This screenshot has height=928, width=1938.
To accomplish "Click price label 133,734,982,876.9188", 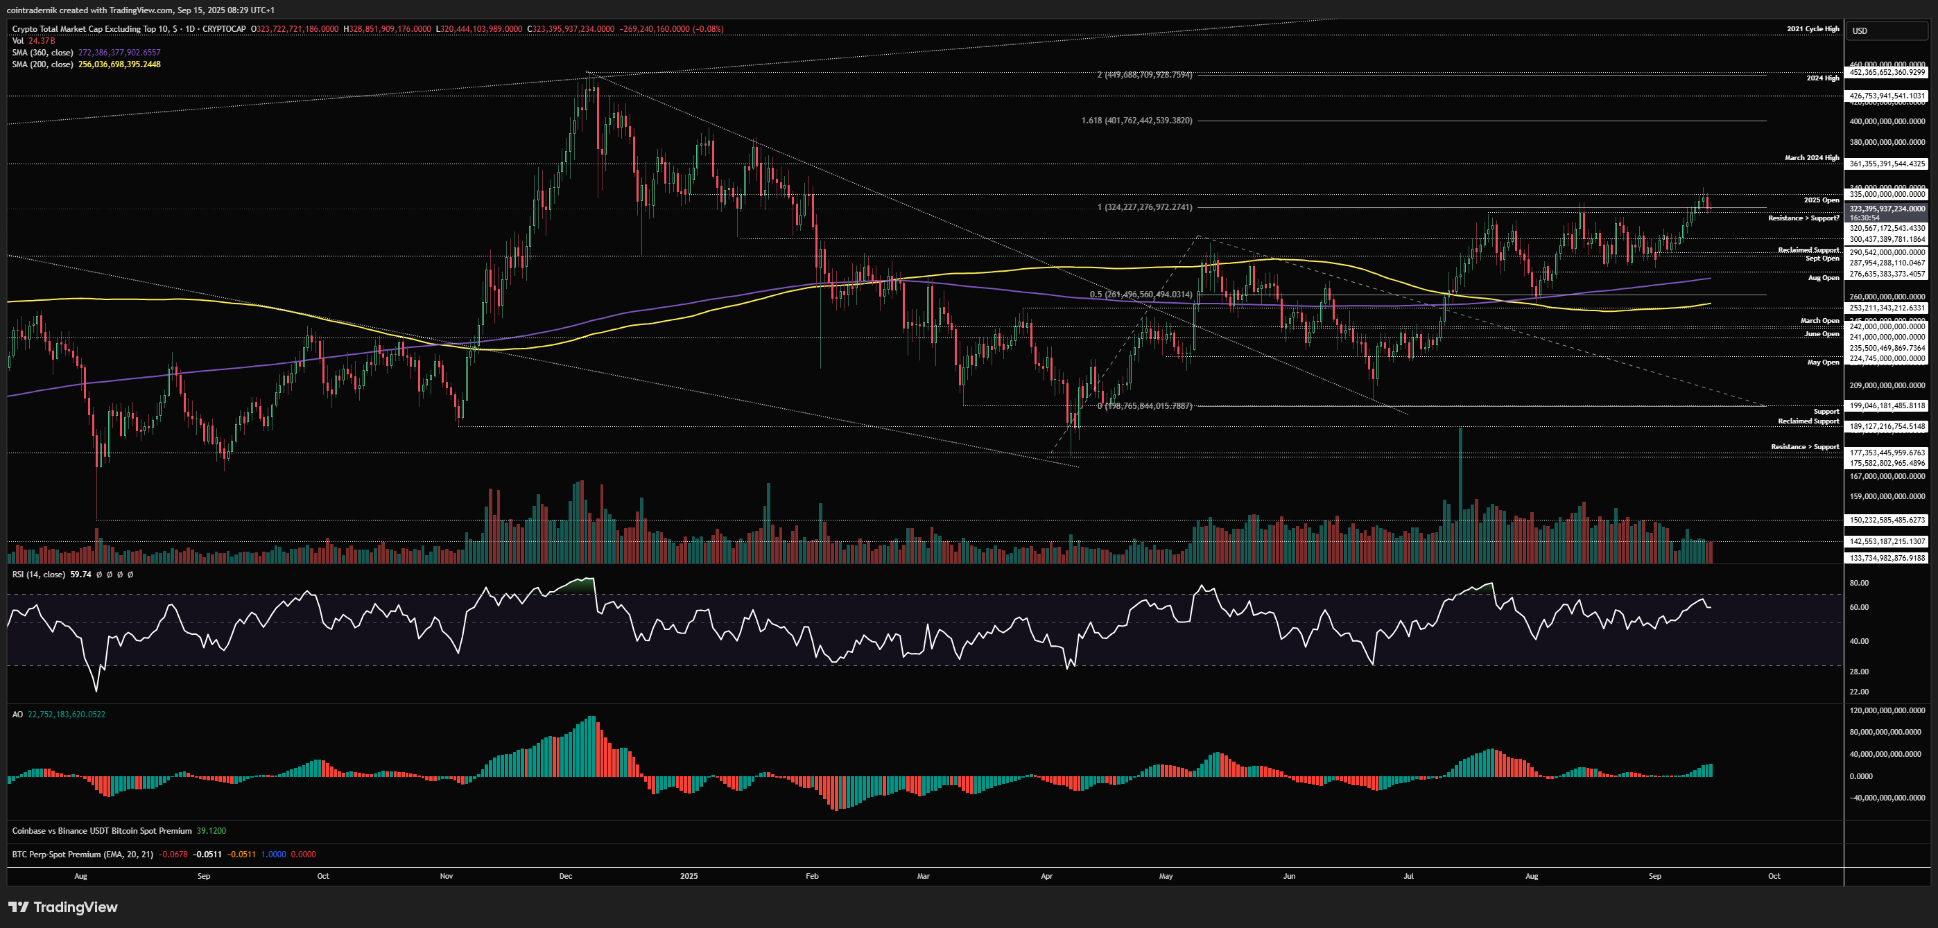I will pos(1887,559).
